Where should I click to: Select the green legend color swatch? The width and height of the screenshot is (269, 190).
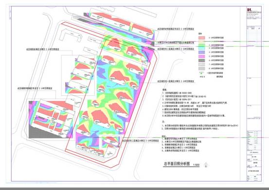[x=202, y=45]
